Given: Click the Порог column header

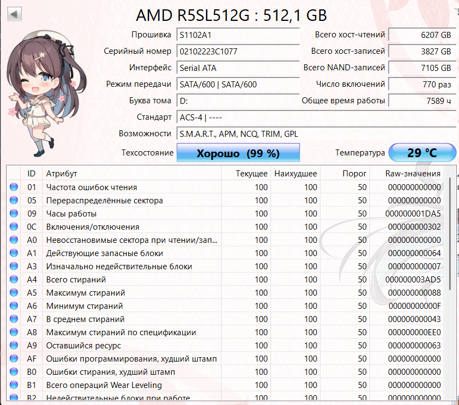Looking at the screenshot, I should click(x=354, y=174).
